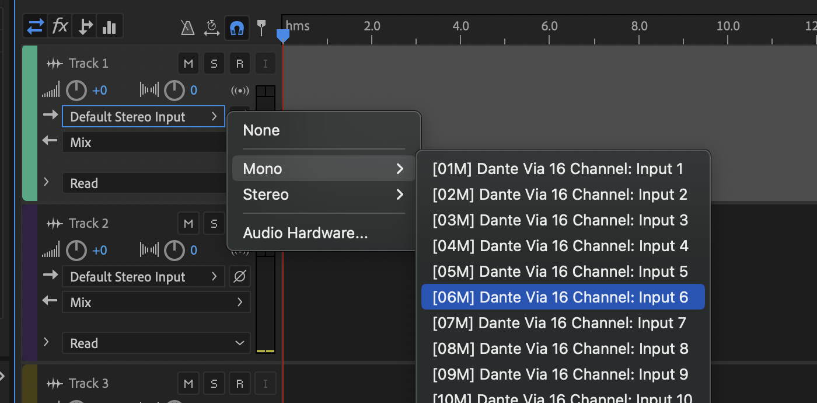Image resolution: width=817 pixels, height=403 pixels.
Task: Click the Track 2 volume value +0
Action: pos(100,251)
